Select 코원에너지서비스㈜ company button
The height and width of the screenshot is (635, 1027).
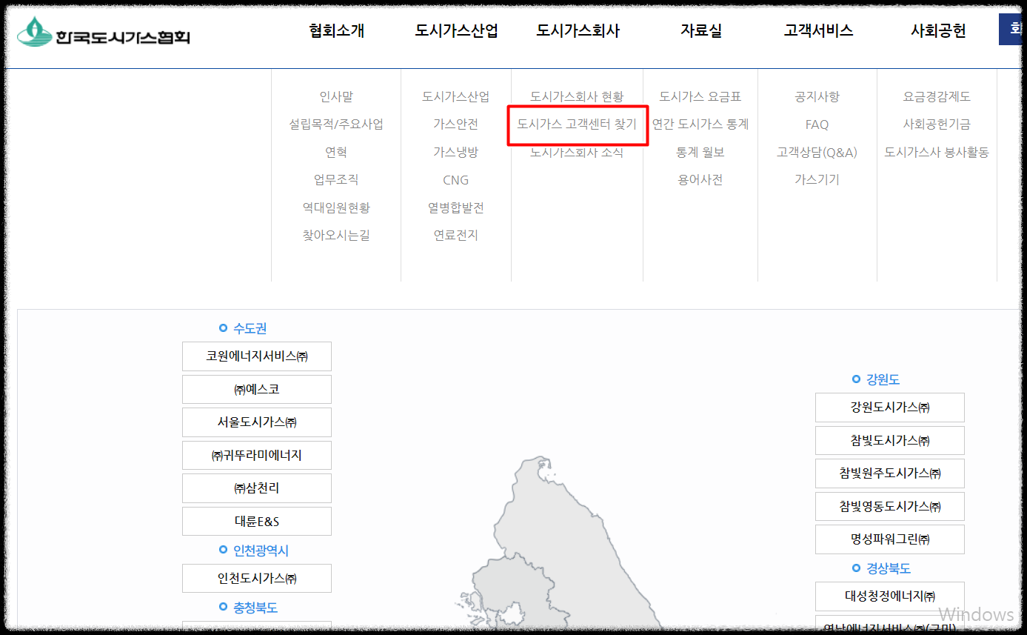[257, 356]
